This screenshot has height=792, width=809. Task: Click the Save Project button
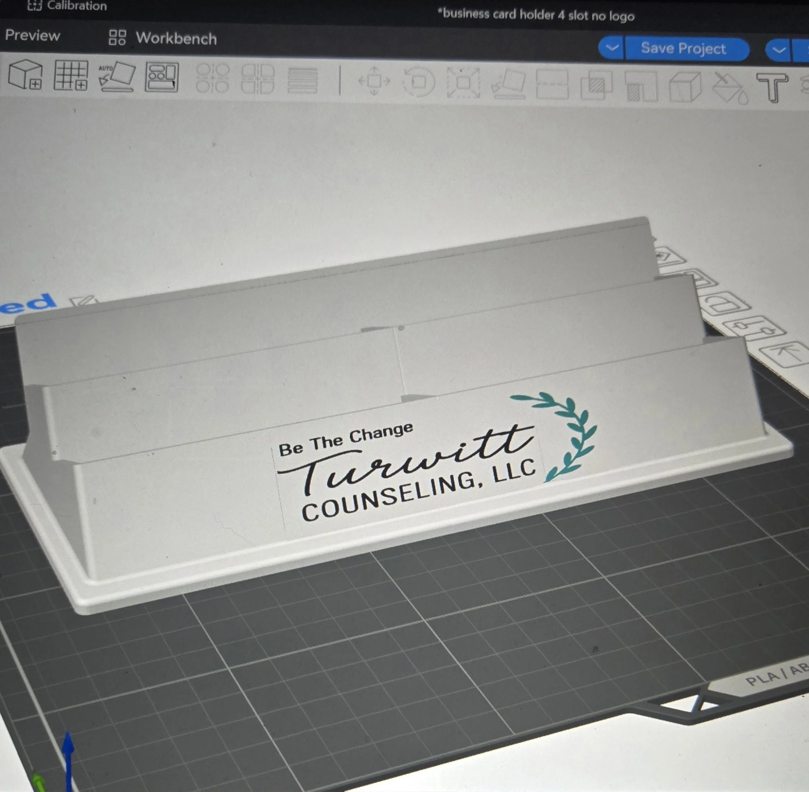[683, 49]
